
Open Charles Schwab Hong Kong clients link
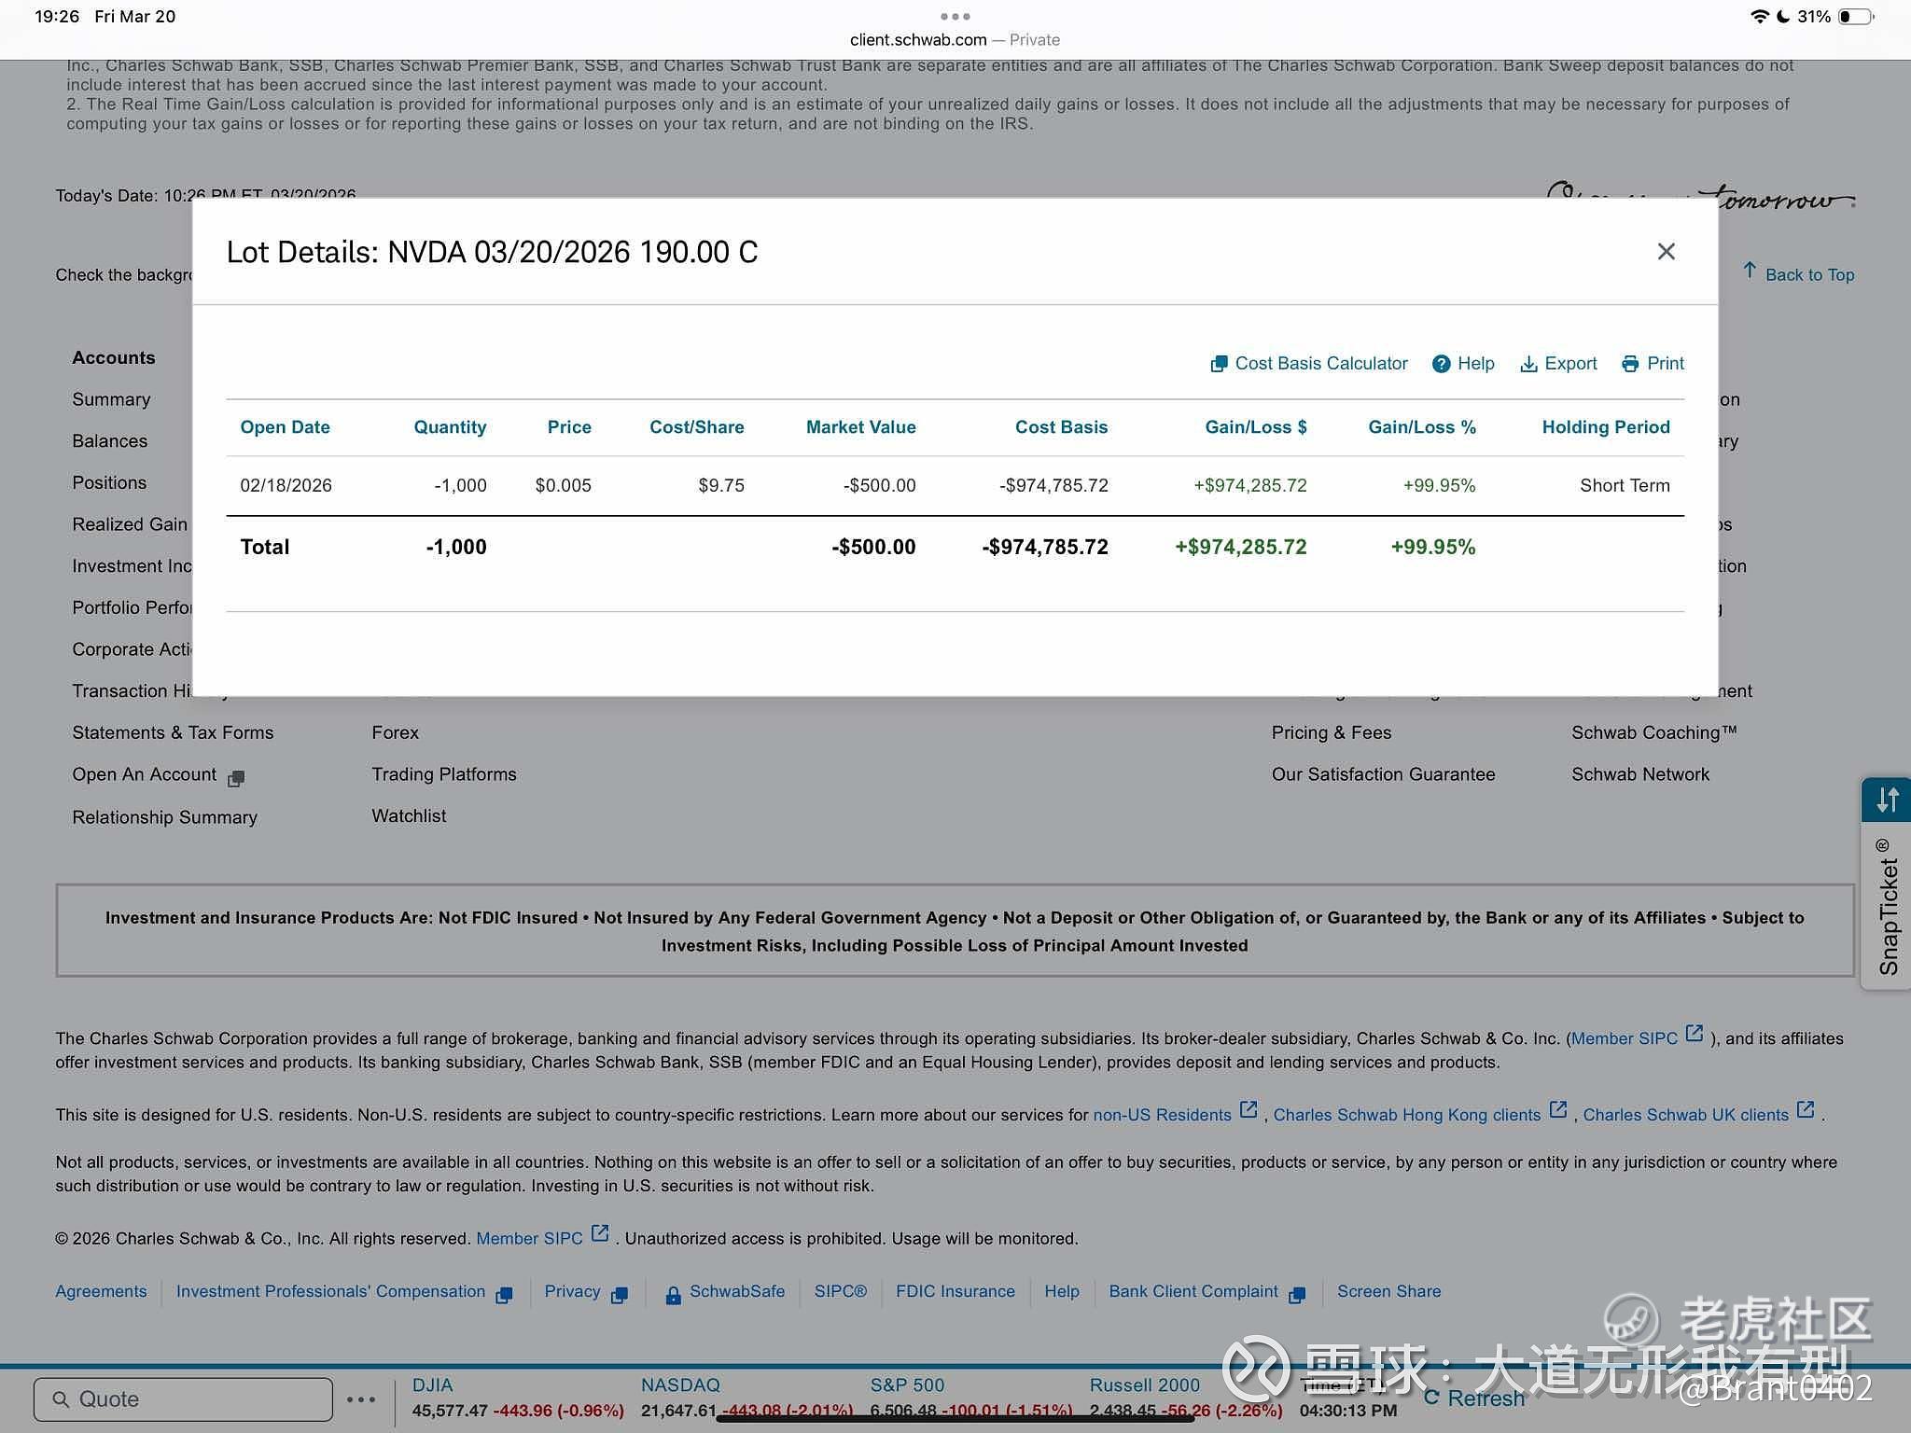click(1406, 1115)
